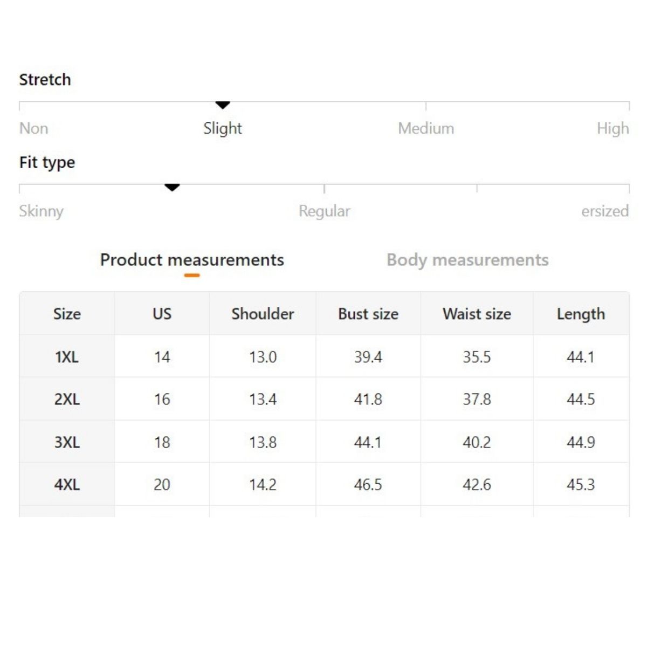647x647 pixels.
Task: Click the Medium stretch label
Action: pyautogui.click(x=426, y=128)
